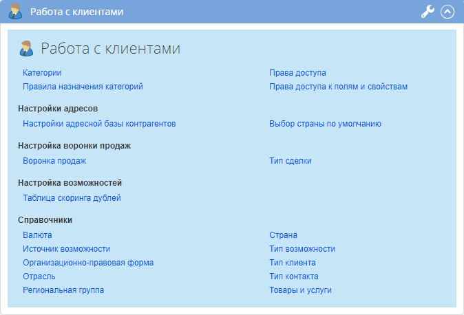Open the Валюта reference
Image resolution: width=464 pixels, height=315 pixels.
point(37,235)
